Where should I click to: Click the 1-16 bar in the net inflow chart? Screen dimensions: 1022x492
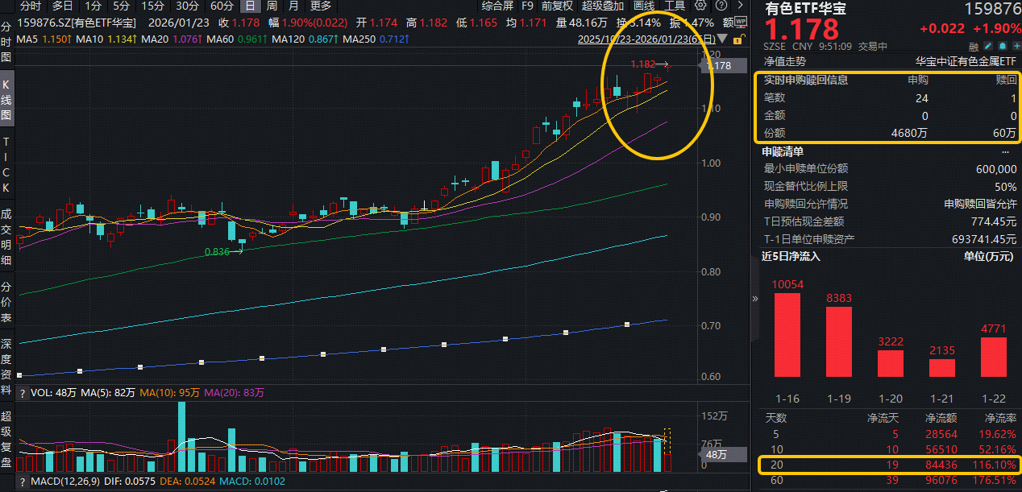(x=787, y=338)
